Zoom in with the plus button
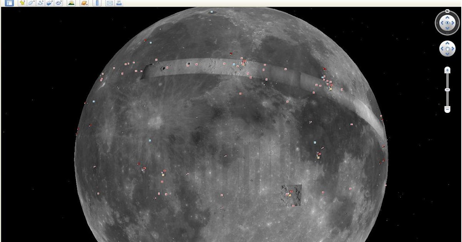This screenshot has height=242, width=462. (447, 70)
